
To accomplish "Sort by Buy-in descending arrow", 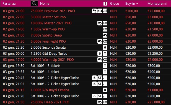I will (137, 4).
